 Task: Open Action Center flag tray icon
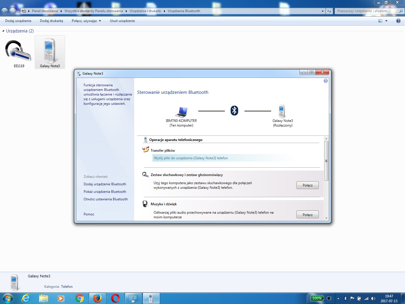click(352, 298)
